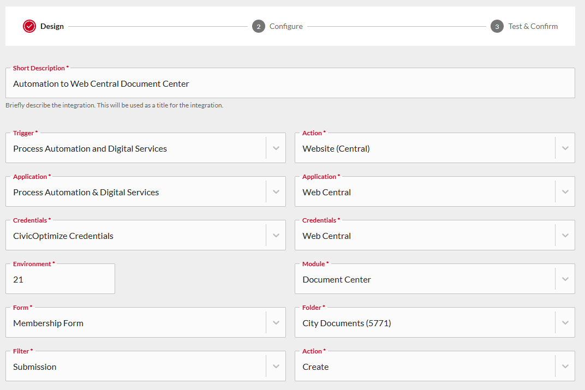Select the Process Automation and Digital Services trigger value
This screenshot has width=585, height=390.
tap(90, 149)
